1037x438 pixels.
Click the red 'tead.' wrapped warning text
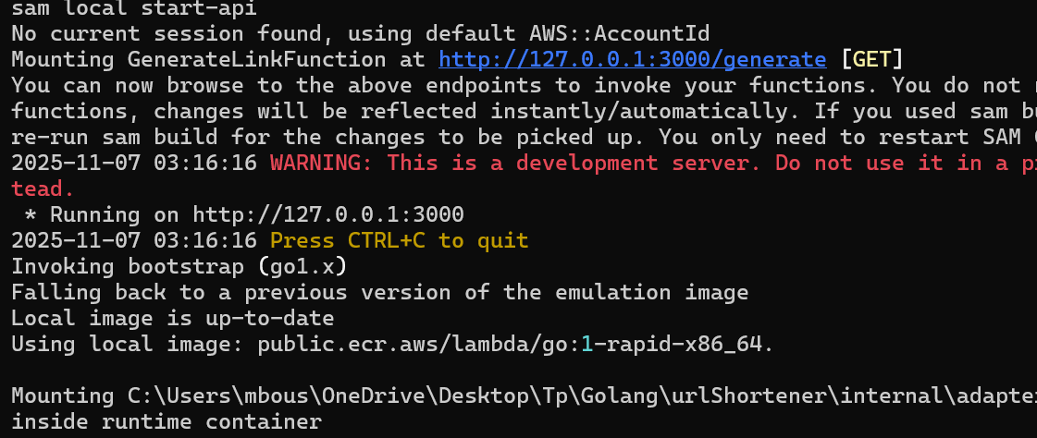coord(43,189)
